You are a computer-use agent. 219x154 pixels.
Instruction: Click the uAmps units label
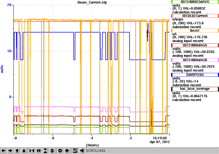[x=178, y=19]
